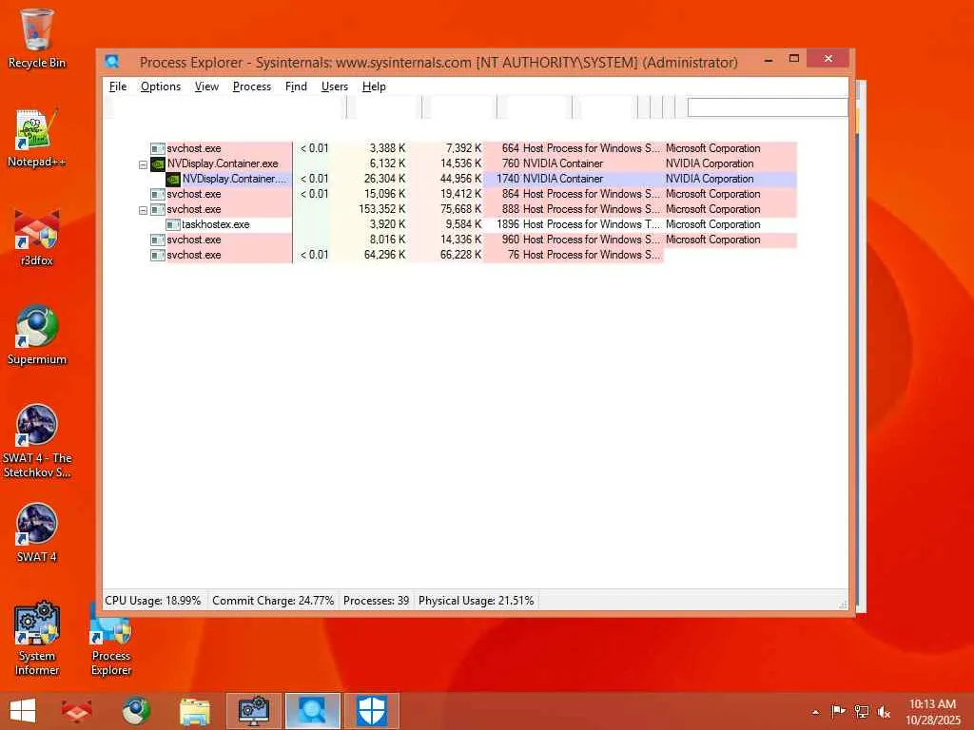Minimize the Process Explorer window
The image size is (974, 730).
pos(769,60)
